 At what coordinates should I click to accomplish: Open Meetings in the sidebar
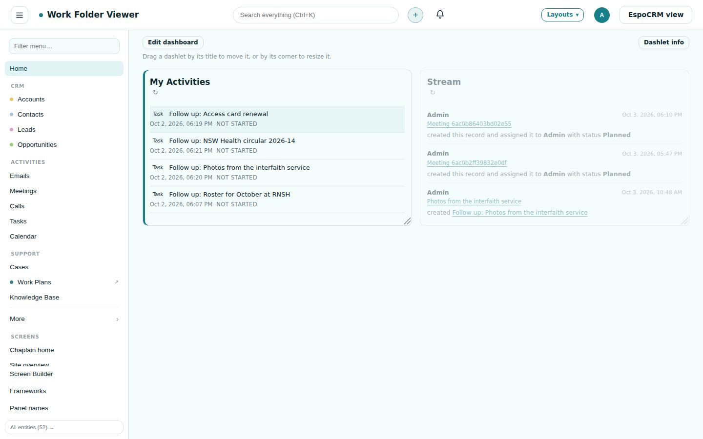(x=64, y=191)
